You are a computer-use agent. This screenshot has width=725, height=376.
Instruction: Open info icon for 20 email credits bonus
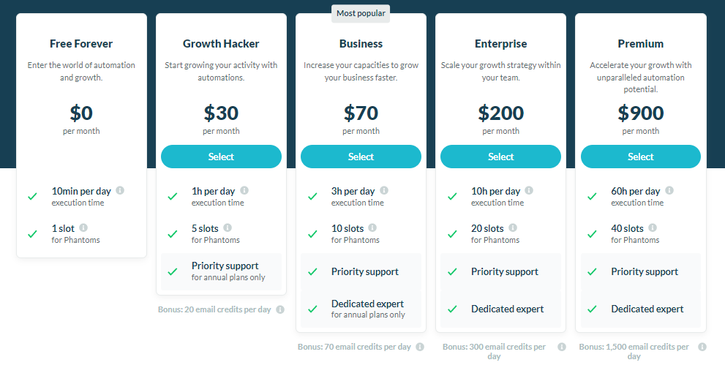280,309
